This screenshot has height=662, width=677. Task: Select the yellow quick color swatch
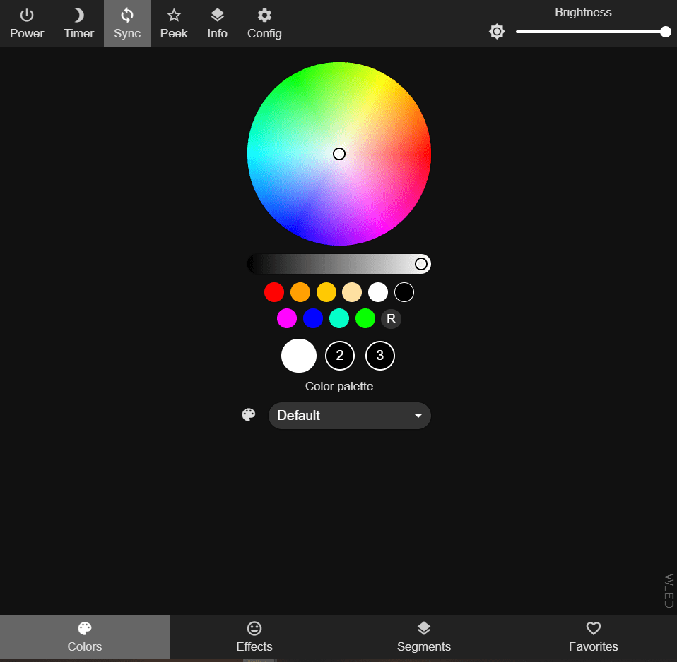coord(326,292)
